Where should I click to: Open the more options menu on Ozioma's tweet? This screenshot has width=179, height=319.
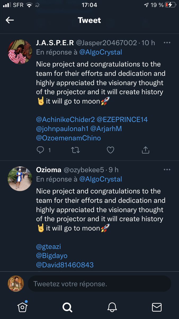pyautogui.click(x=167, y=170)
